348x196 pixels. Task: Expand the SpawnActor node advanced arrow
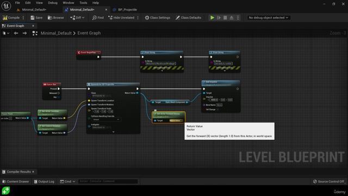114,132
